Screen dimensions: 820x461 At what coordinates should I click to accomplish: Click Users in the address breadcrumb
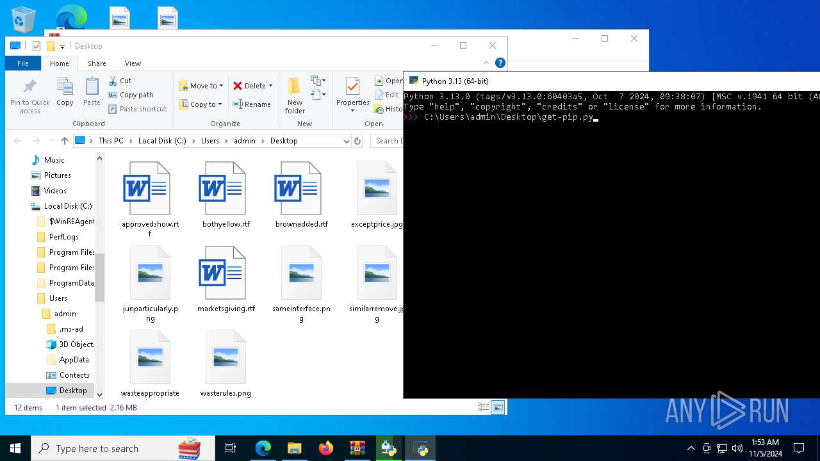tap(210, 141)
